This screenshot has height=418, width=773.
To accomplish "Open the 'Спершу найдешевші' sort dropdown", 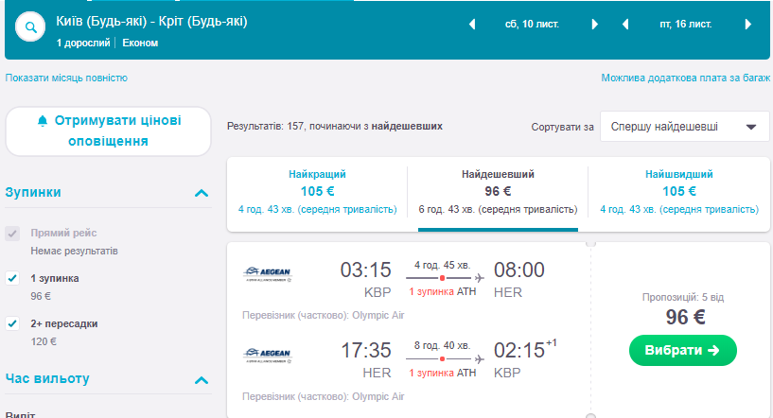I will coord(684,126).
